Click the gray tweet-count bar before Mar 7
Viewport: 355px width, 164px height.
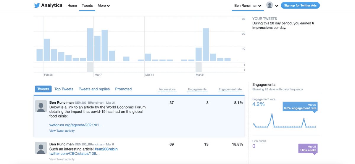[90, 67]
